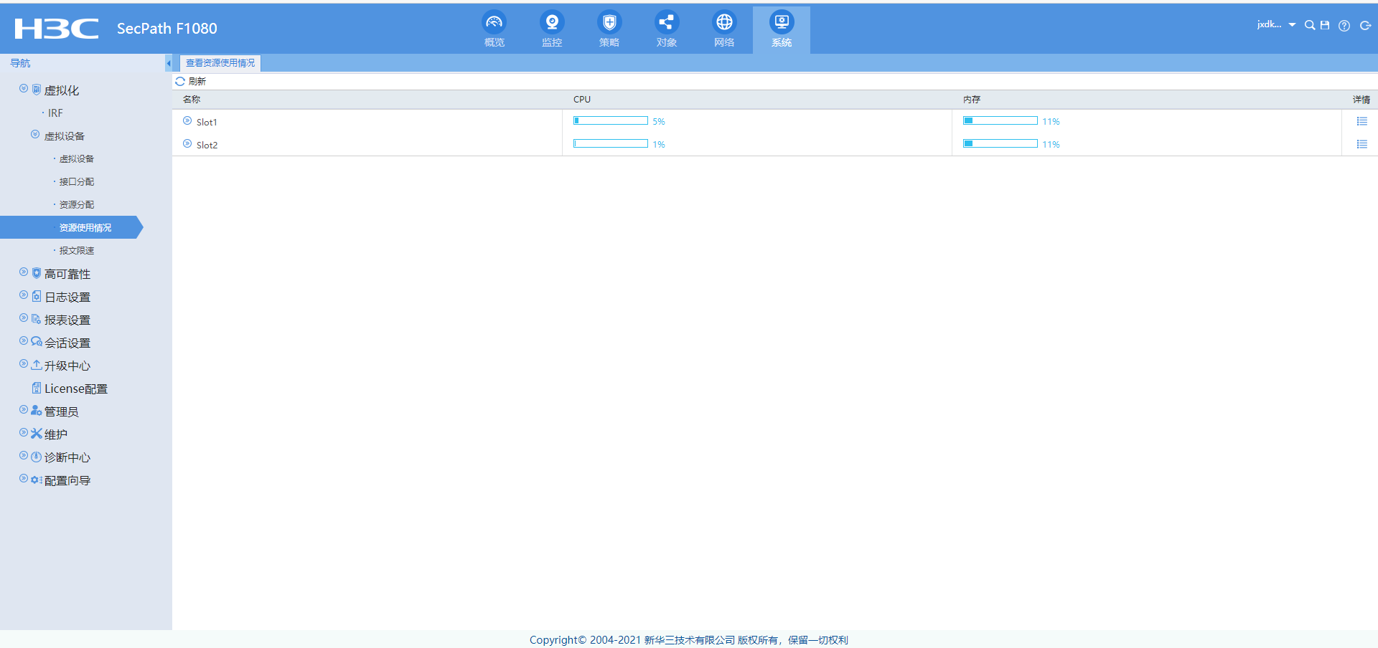Click the 会话设置 icon in the sidebar

click(x=37, y=342)
